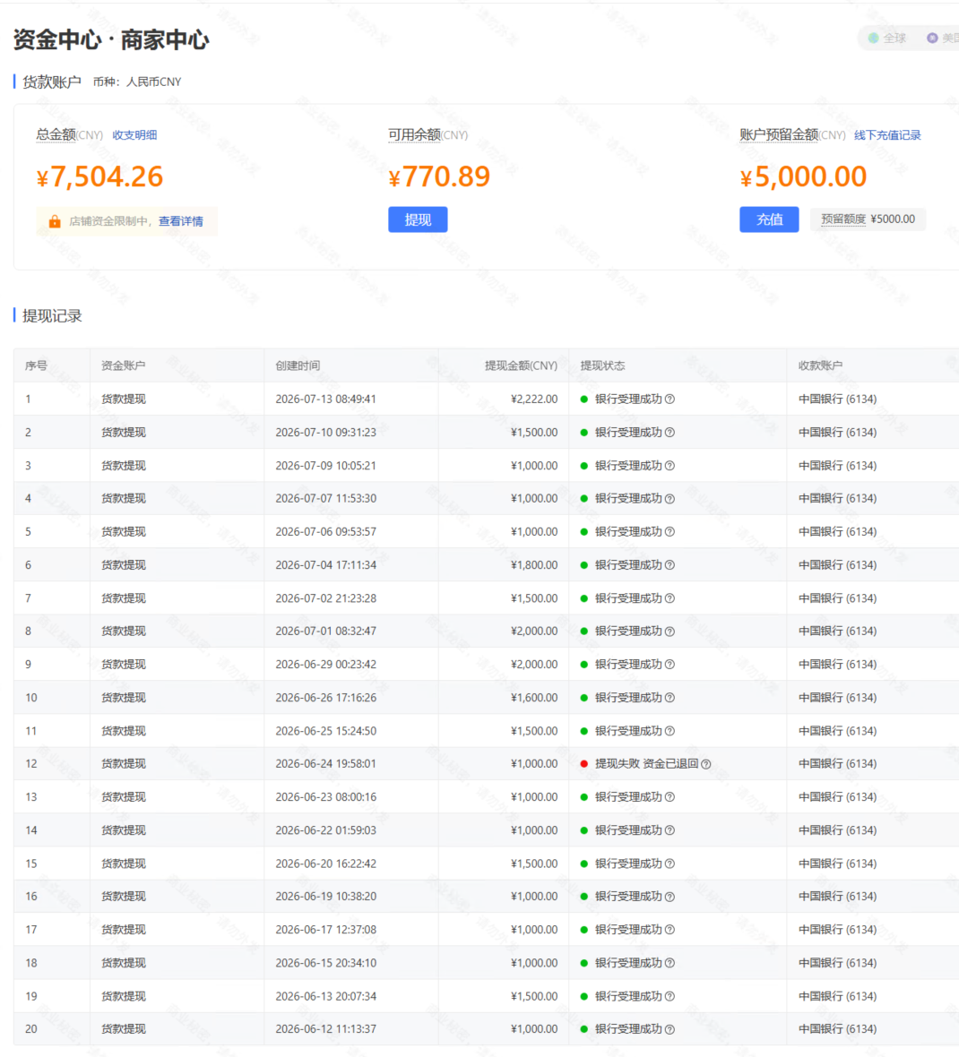Click the 可用余额 label
The image size is (959, 1057).
(414, 135)
